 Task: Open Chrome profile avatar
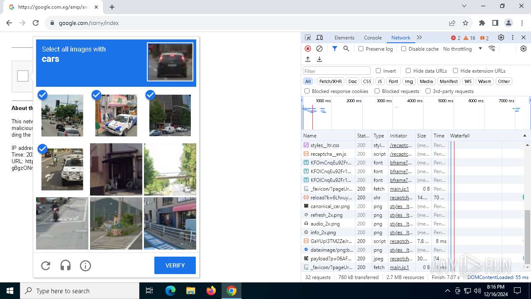tap(509, 23)
